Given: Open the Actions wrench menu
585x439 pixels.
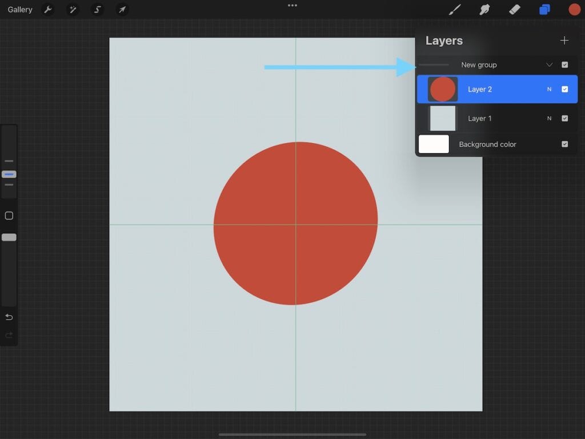Looking at the screenshot, I should [x=48, y=10].
